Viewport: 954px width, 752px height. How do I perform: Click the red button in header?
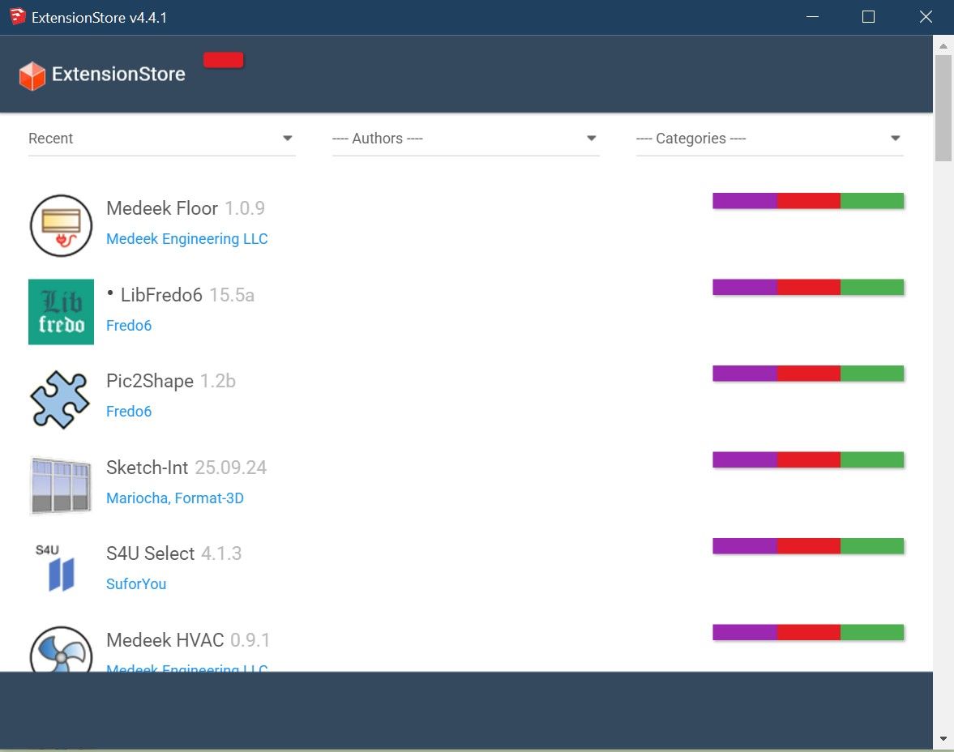pyautogui.click(x=223, y=60)
